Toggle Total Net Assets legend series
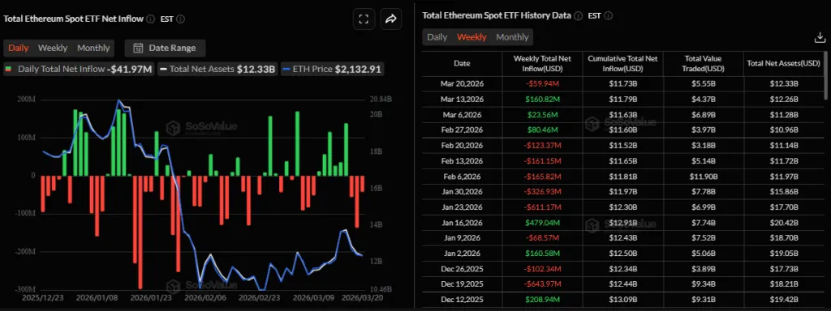The image size is (831, 311). click(x=217, y=69)
